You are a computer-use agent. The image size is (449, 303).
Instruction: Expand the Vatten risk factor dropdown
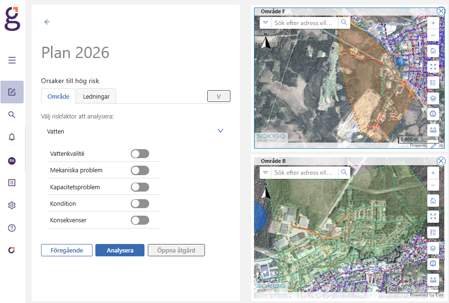click(220, 131)
